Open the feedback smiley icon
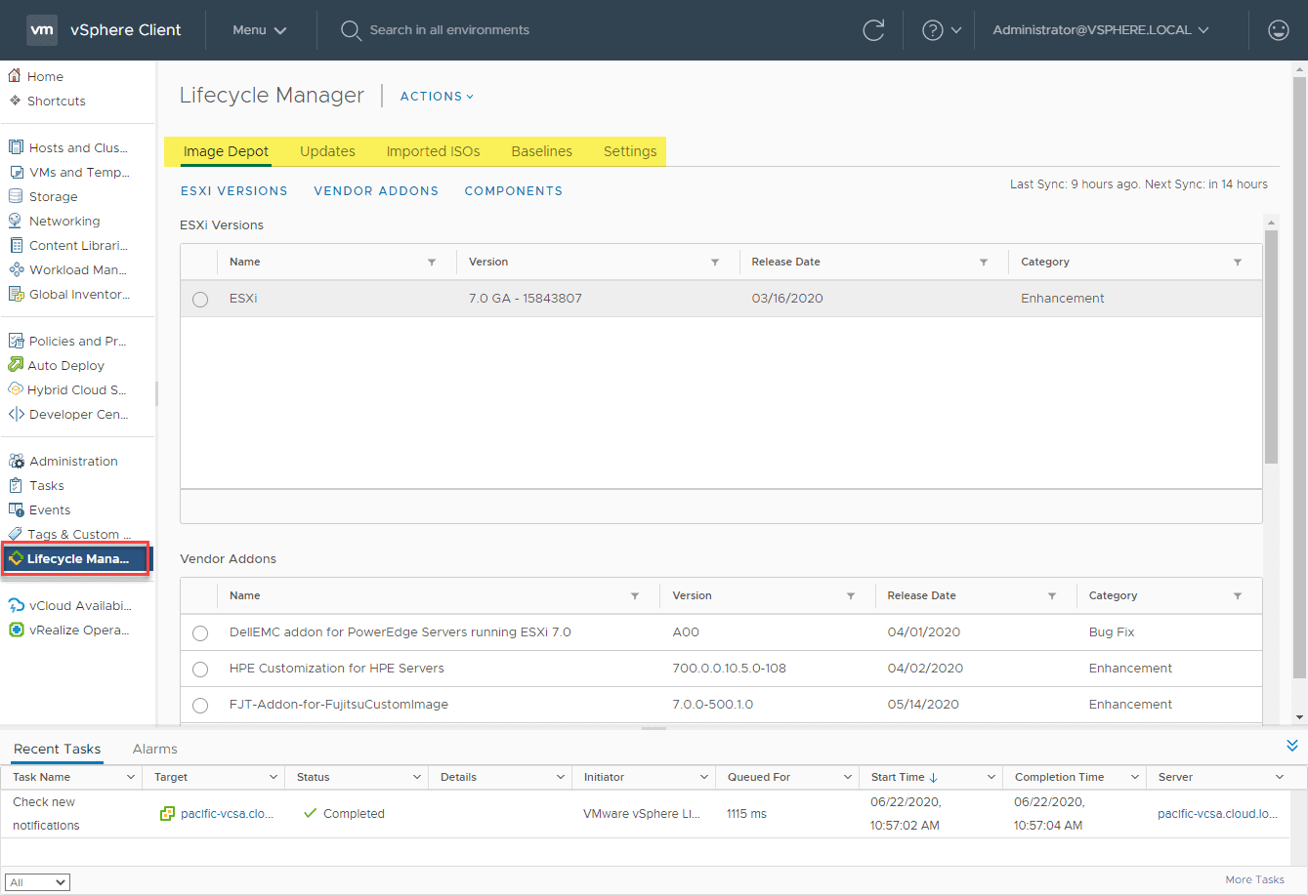The height and width of the screenshot is (895, 1308). coord(1279,29)
